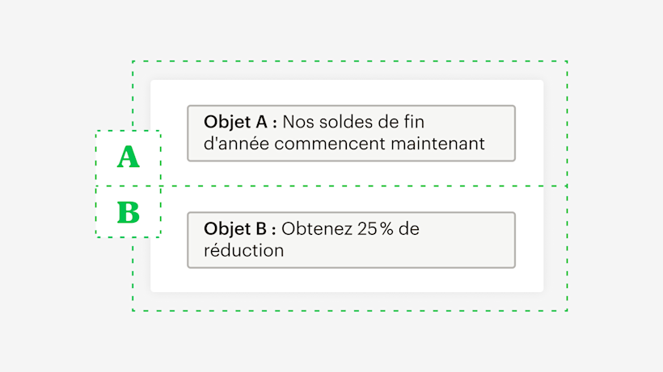Click the dashed divider line right of the white card
Screen dimensions: 663x372
(555, 186)
